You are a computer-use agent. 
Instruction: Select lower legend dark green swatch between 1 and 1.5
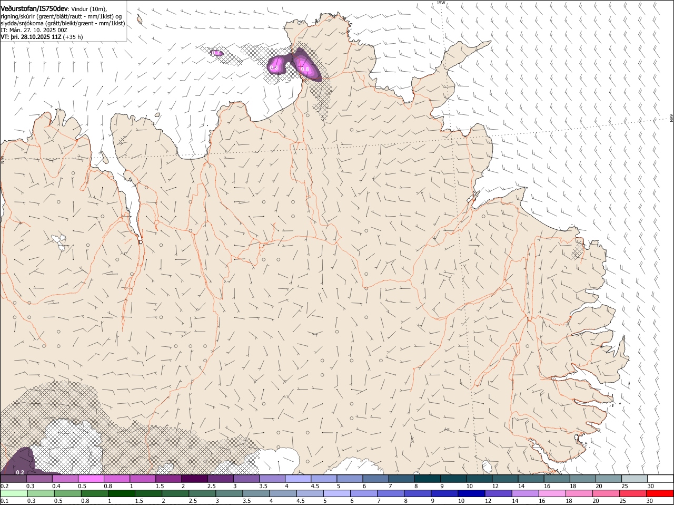pyautogui.click(x=122, y=494)
